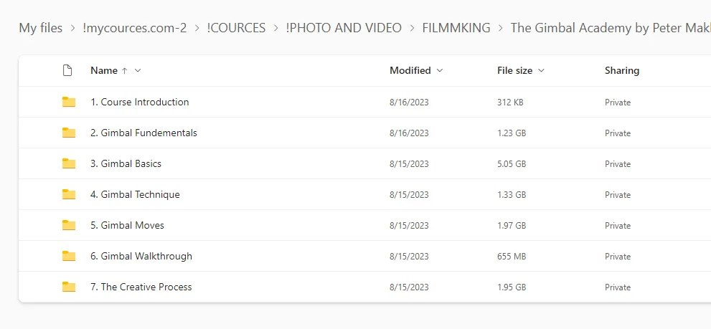This screenshot has width=711, height=329.
Task: Open FILMMKING folder in breadcrumb
Action: tap(456, 28)
